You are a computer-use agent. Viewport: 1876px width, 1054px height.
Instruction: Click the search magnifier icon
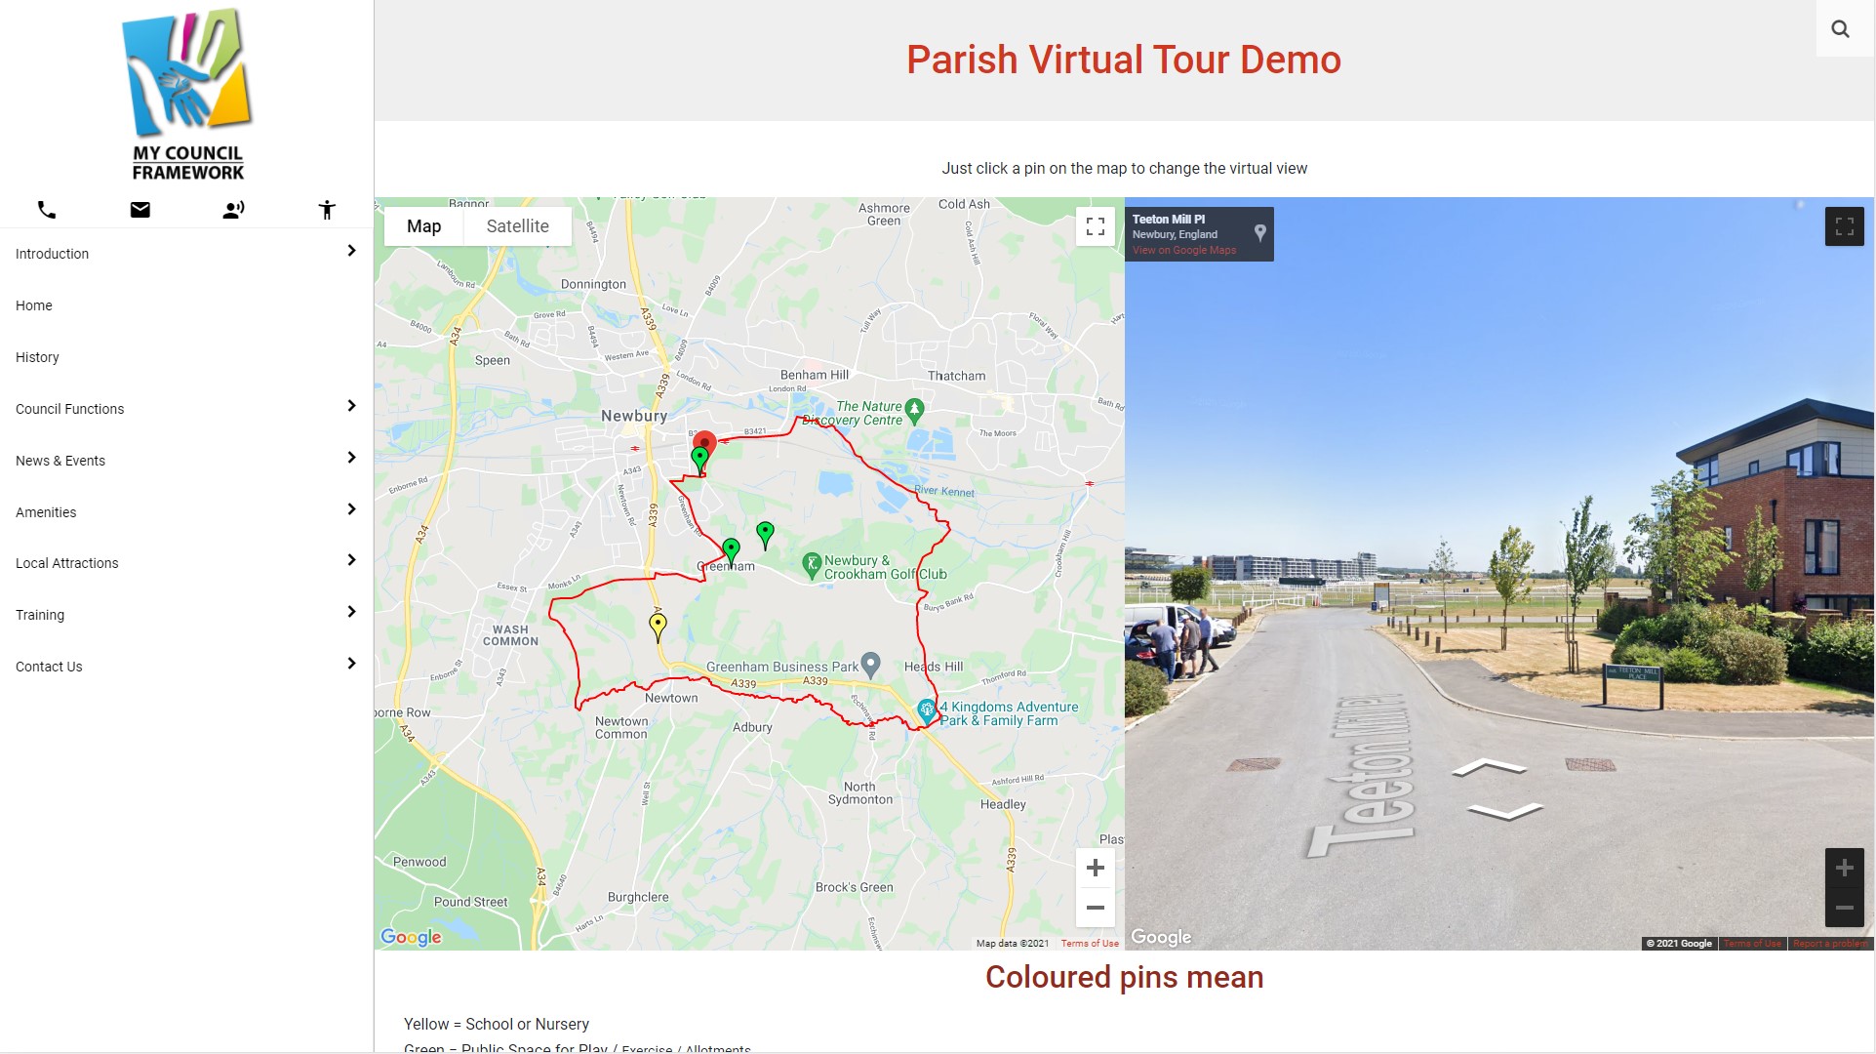click(1840, 29)
